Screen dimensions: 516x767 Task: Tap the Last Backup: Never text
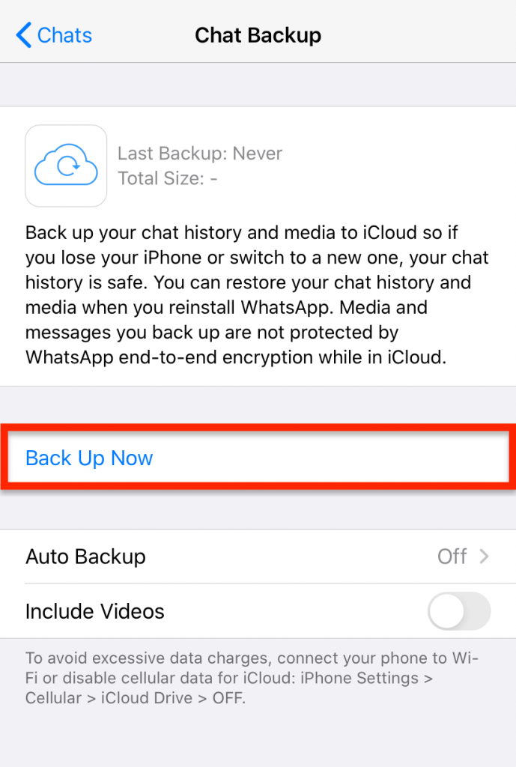(x=199, y=153)
